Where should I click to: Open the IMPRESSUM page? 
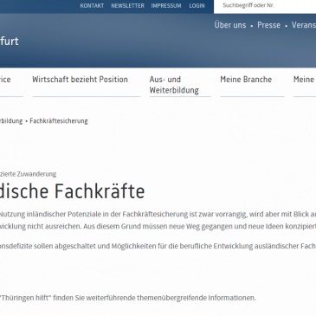coord(166,6)
